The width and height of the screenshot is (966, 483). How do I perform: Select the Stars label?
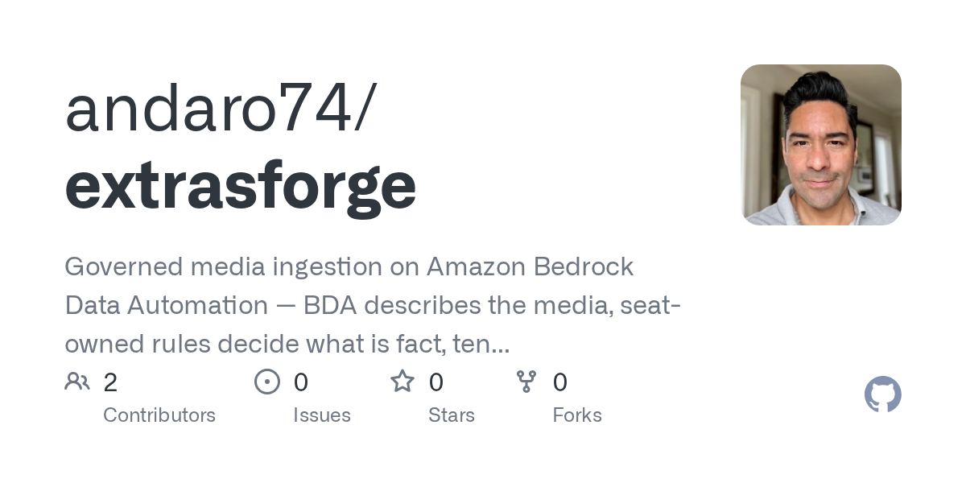coord(452,415)
